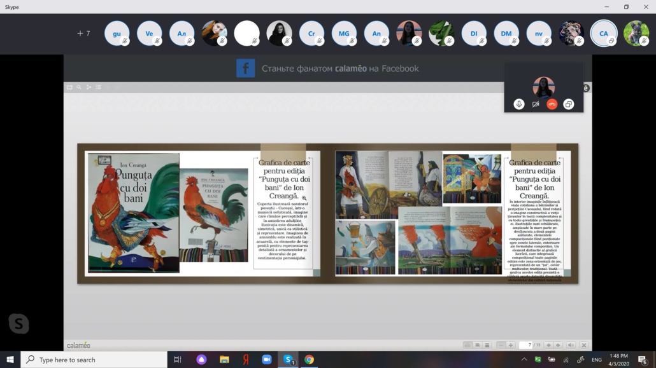Image resolution: width=656 pixels, height=368 pixels.
Task: Open Google Chrome from the taskbar
Action: (x=309, y=360)
